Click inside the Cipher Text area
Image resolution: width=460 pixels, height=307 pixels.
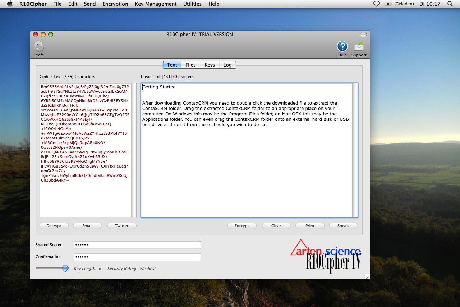(x=86, y=150)
